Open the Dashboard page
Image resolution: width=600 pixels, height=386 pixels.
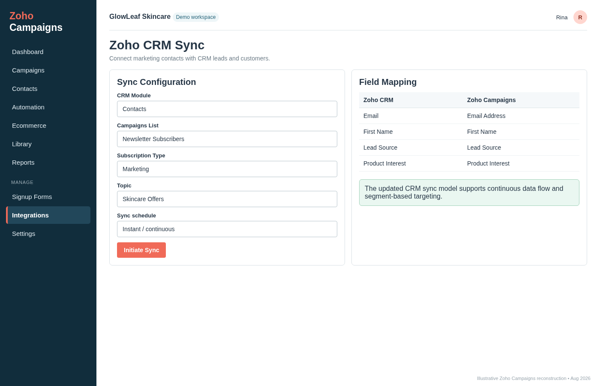(x=48, y=52)
